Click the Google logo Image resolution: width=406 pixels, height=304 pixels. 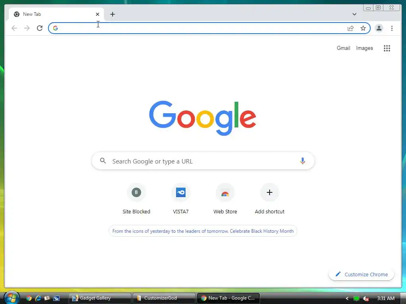tap(203, 118)
